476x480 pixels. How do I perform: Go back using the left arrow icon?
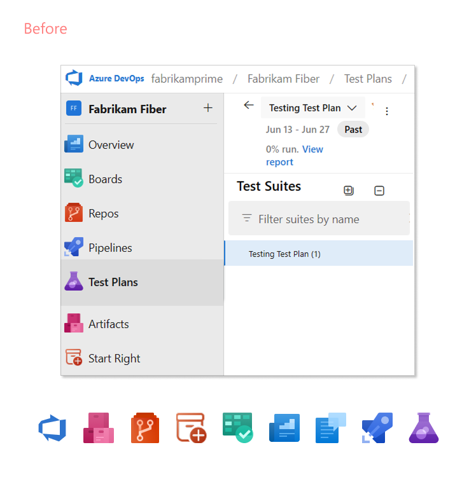[x=249, y=106]
